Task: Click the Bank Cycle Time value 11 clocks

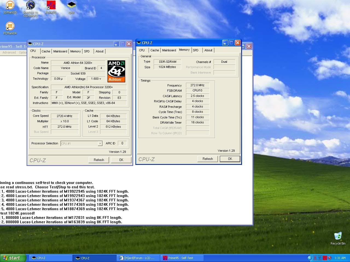Action: pos(197,117)
